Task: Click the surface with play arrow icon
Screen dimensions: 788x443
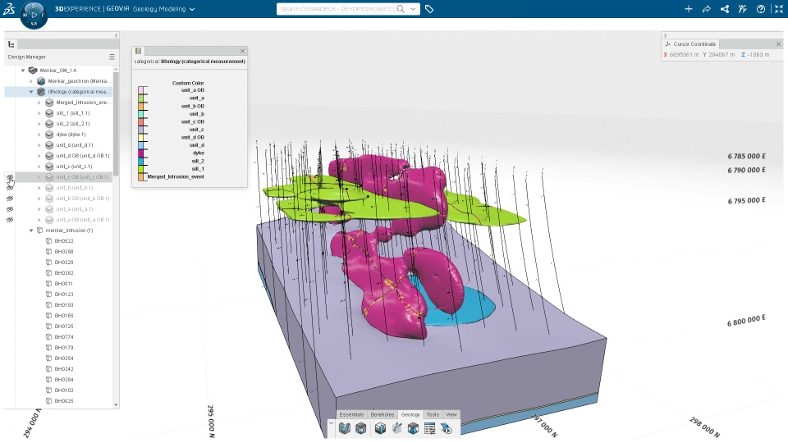Action: pos(447,428)
